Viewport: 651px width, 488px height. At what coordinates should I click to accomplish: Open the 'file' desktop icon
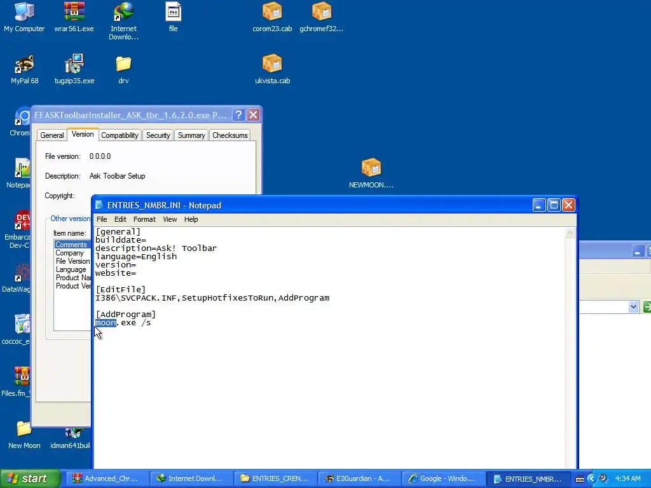[x=173, y=17]
